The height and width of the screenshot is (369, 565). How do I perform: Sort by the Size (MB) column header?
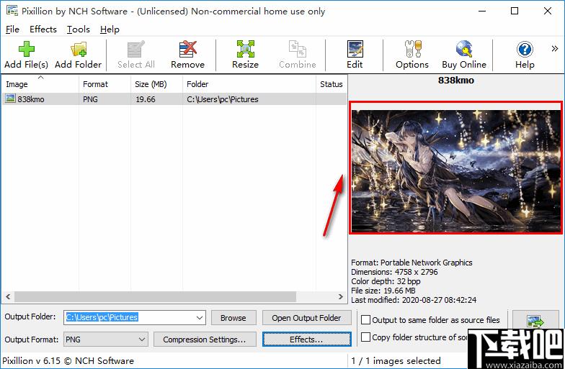click(x=156, y=84)
